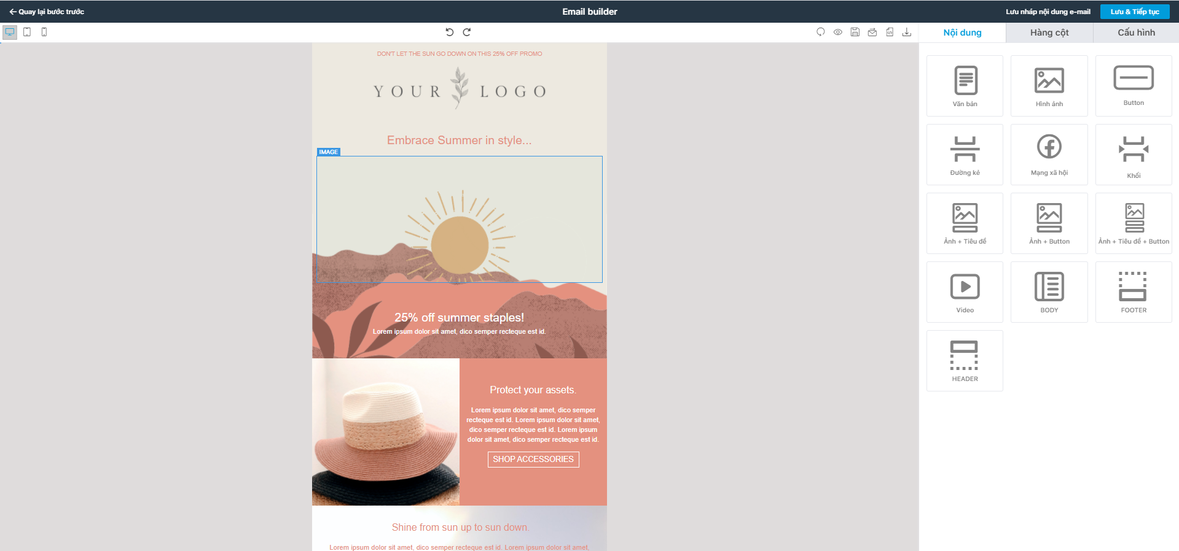Click the eye preview icon

click(x=838, y=32)
